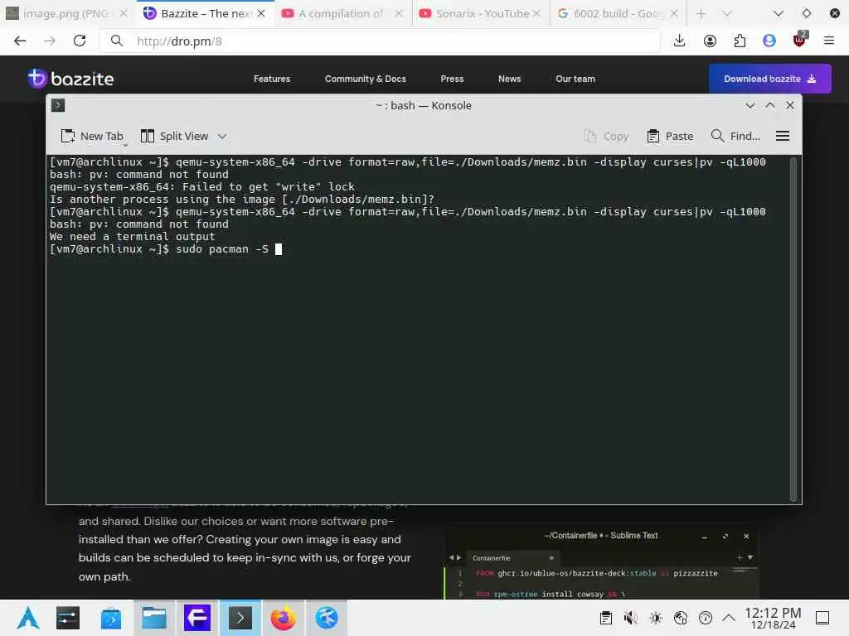Click the updates tray icon
The height and width of the screenshot is (636, 849).
click(x=706, y=618)
